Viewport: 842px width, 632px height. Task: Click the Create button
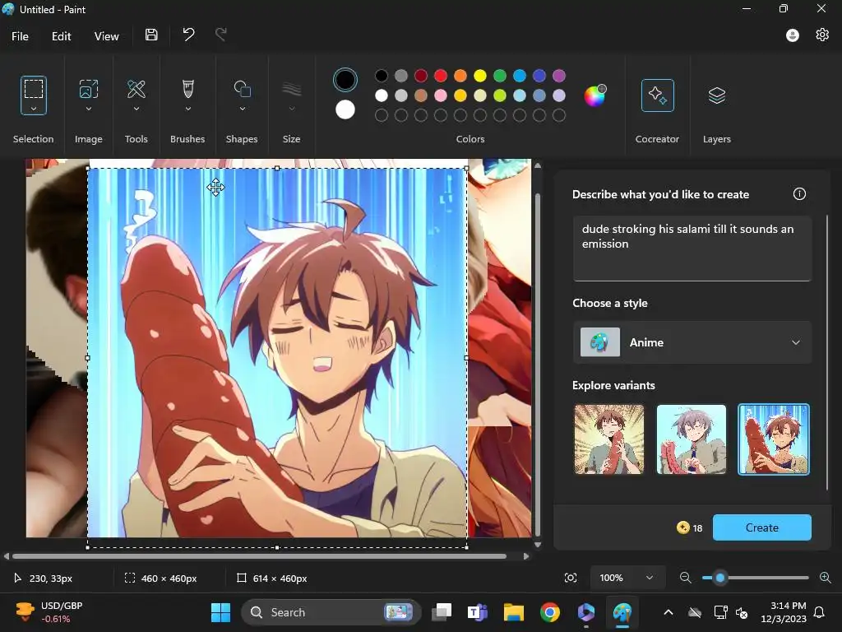coord(762,527)
